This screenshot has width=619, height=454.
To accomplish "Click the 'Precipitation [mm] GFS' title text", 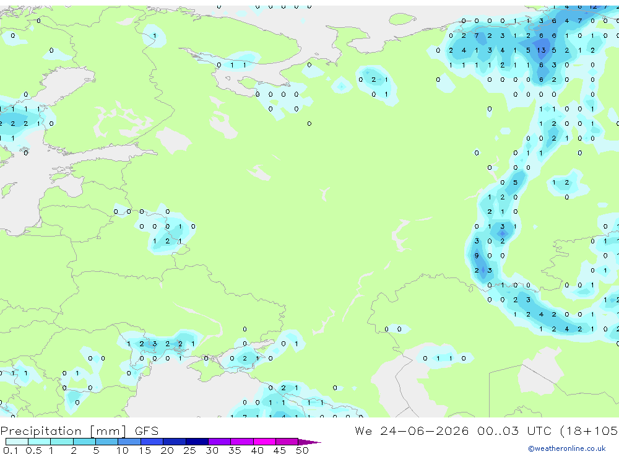I will 79,430.
